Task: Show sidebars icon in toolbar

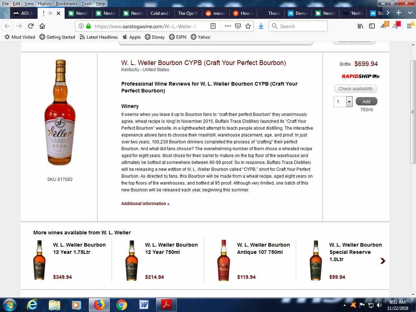Action: pyautogui.click(x=372, y=26)
